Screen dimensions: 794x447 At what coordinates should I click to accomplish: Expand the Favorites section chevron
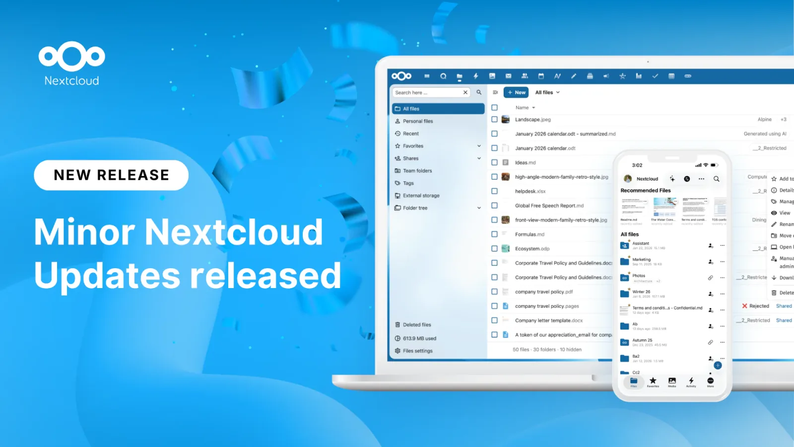click(479, 146)
